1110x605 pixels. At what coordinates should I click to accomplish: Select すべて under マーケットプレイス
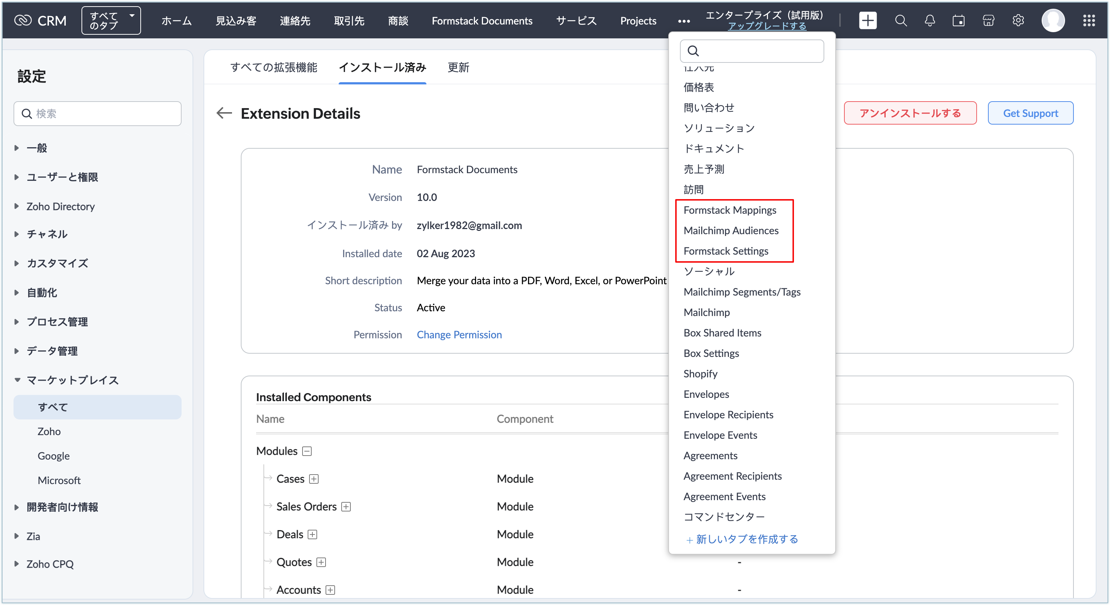(98, 407)
